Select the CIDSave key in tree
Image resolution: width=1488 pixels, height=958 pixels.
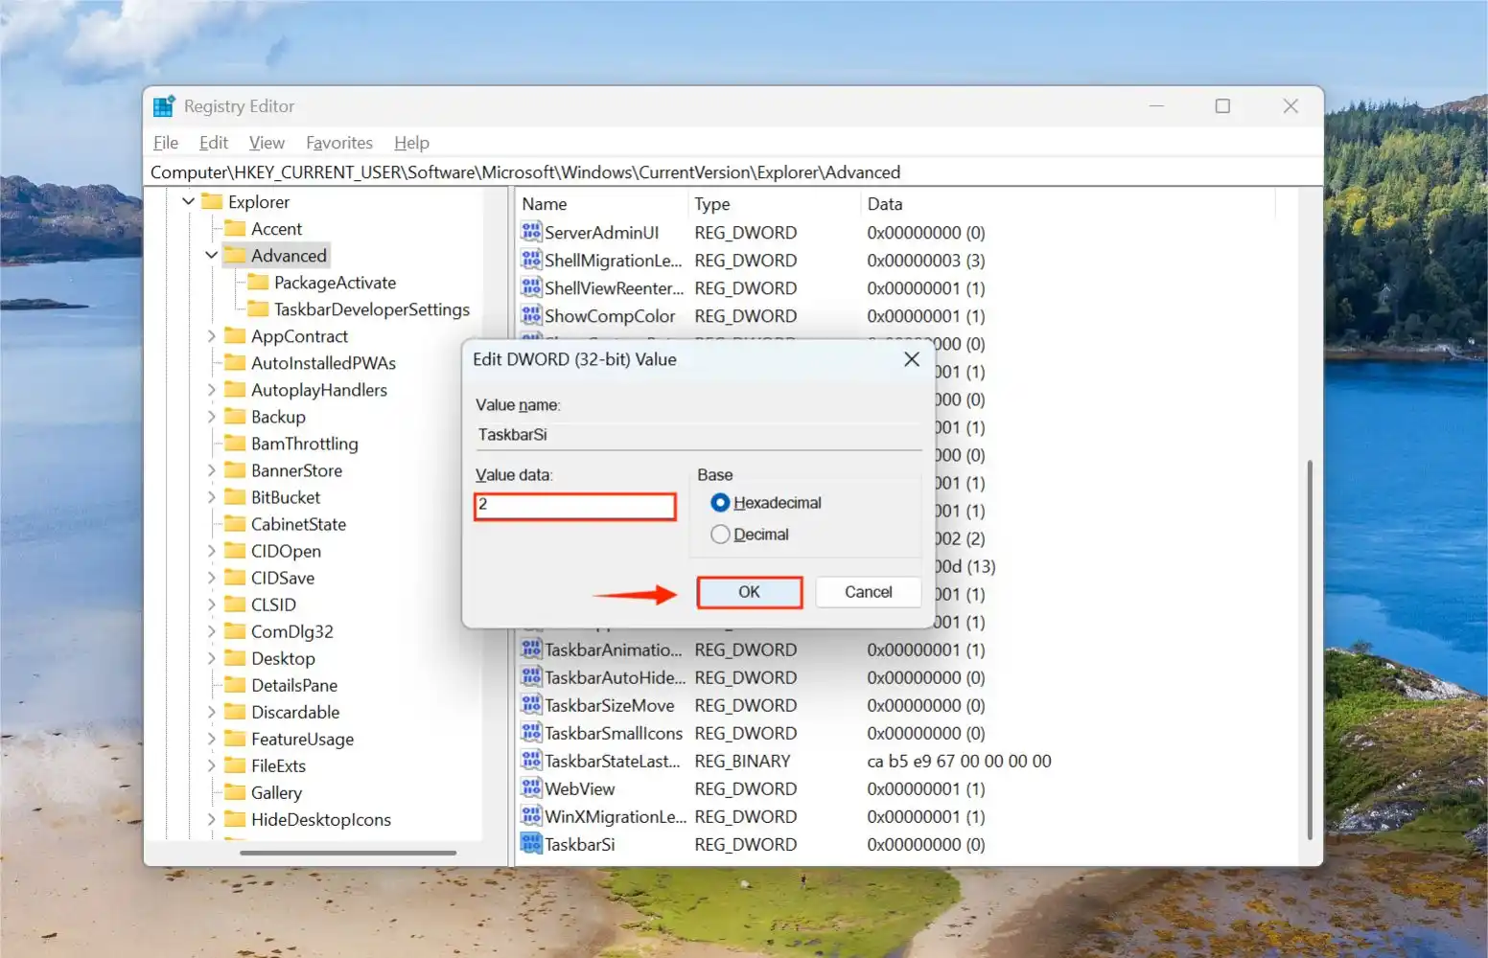(282, 577)
